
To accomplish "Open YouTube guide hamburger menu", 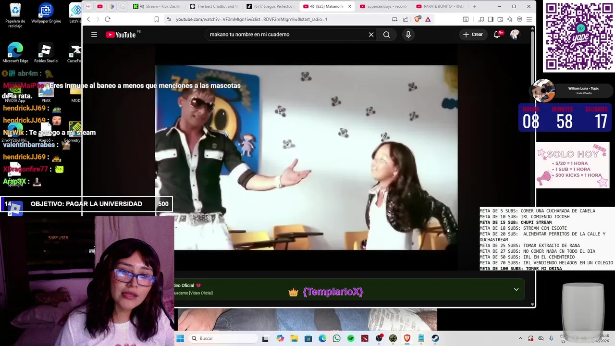I will click(94, 35).
